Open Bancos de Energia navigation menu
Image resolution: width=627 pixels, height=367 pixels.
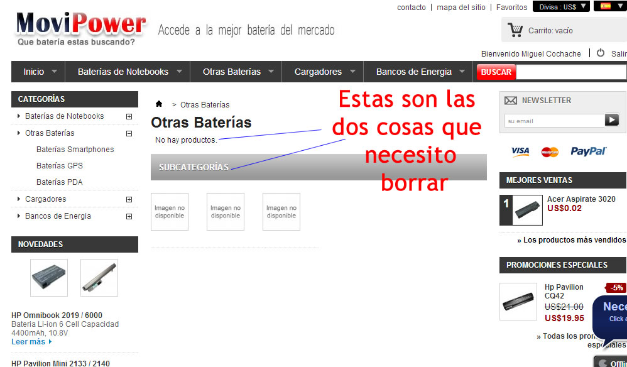tap(413, 72)
